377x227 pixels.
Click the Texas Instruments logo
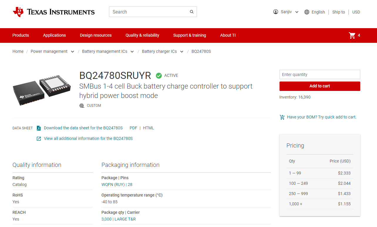point(54,12)
